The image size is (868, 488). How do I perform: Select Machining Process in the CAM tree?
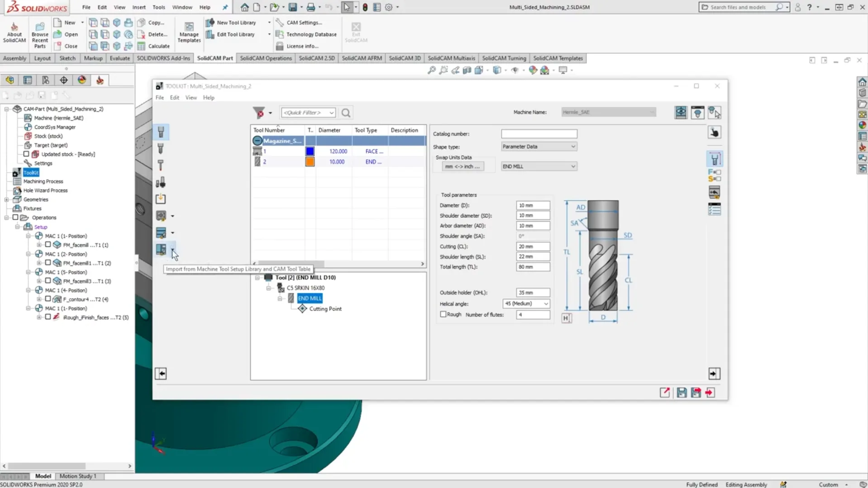43,181
